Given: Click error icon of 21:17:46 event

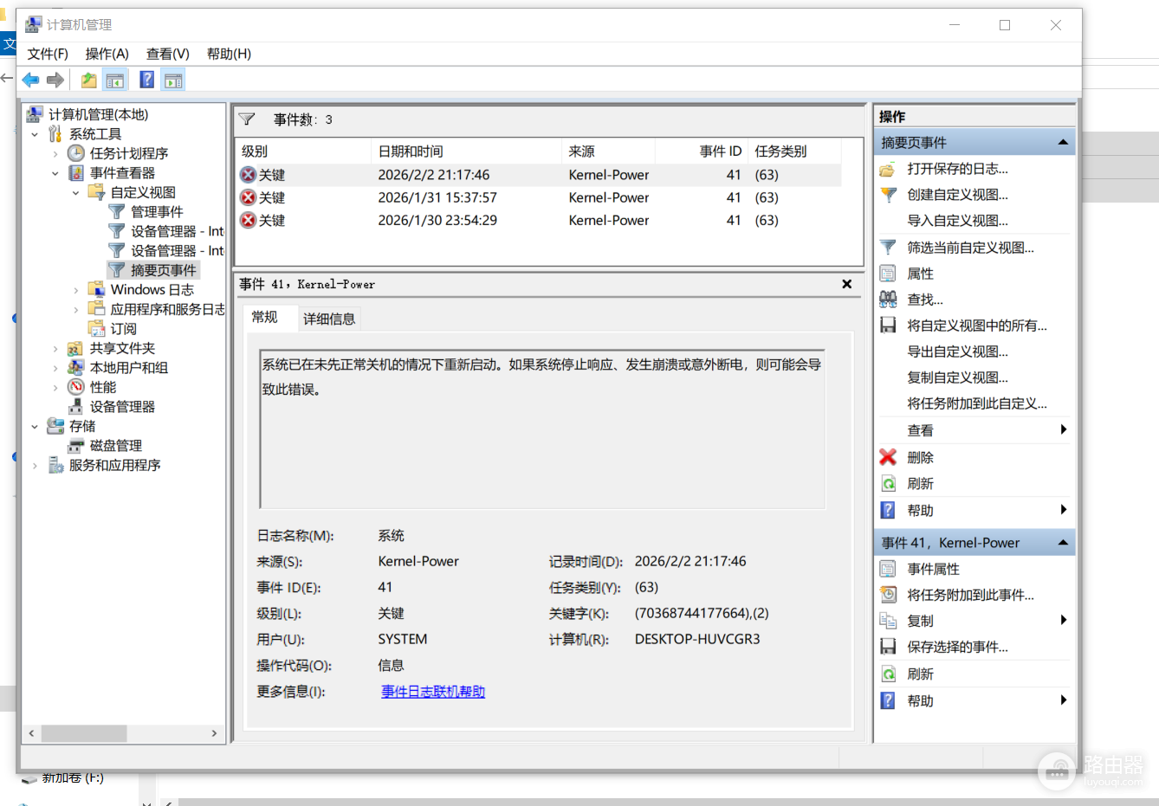Looking at the screenshot, I should click(x=249, y=175).
